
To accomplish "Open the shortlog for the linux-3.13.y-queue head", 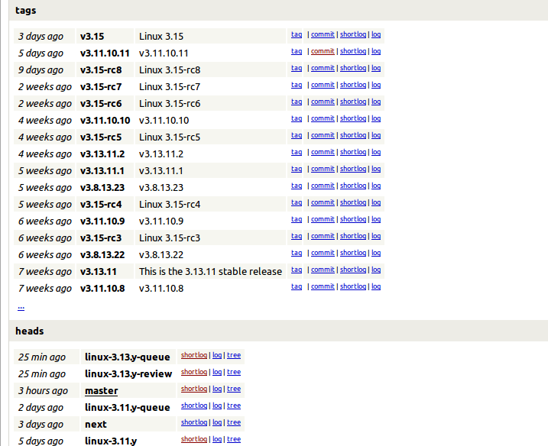I will tap(194, 355).
